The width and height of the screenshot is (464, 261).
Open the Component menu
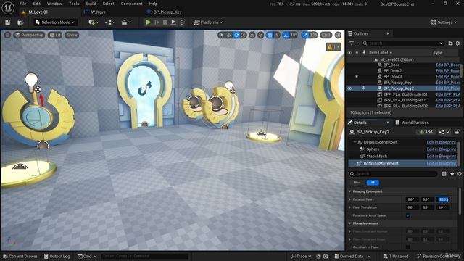tap(131, 4)
